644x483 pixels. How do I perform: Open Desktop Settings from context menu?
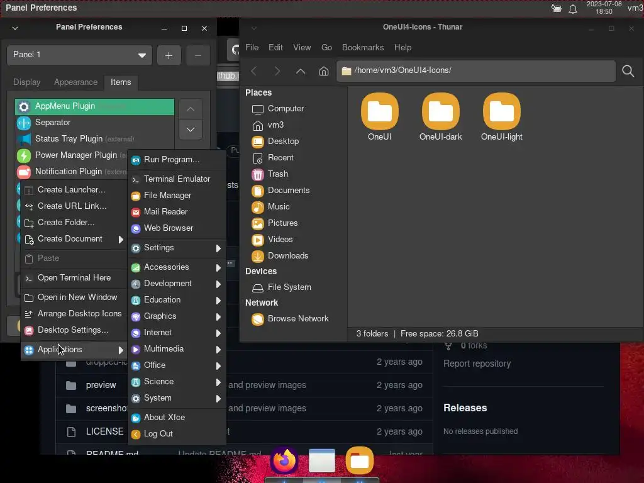74,330
